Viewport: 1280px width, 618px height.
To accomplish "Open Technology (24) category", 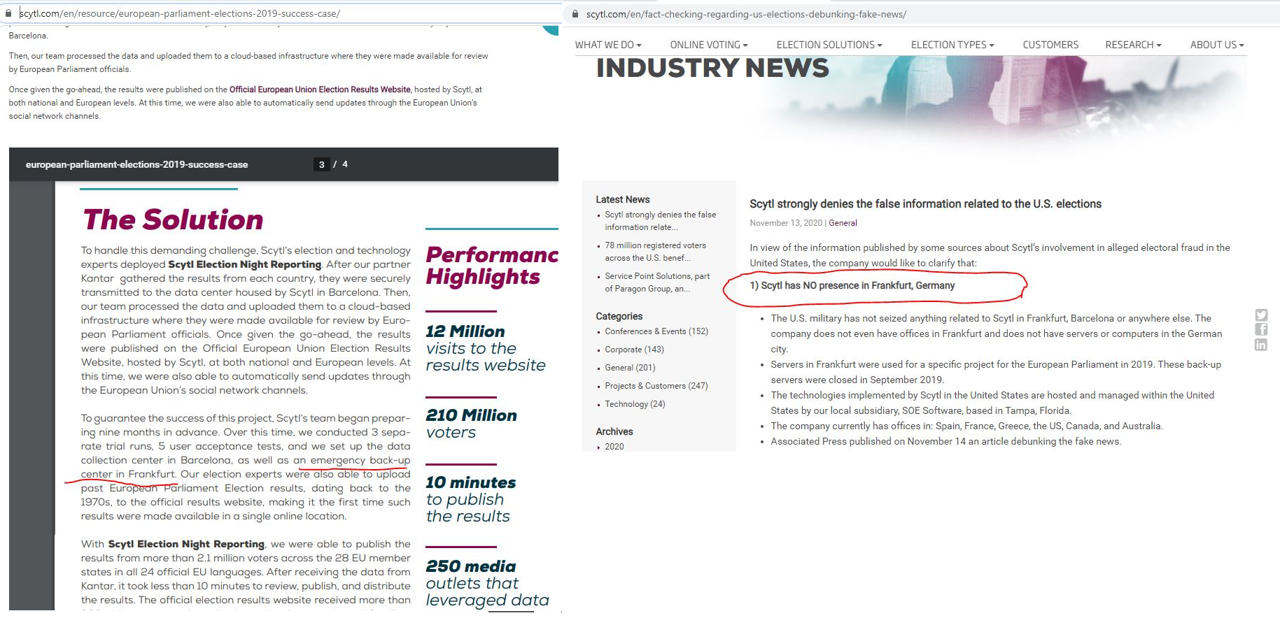I will tap(635, 404).
